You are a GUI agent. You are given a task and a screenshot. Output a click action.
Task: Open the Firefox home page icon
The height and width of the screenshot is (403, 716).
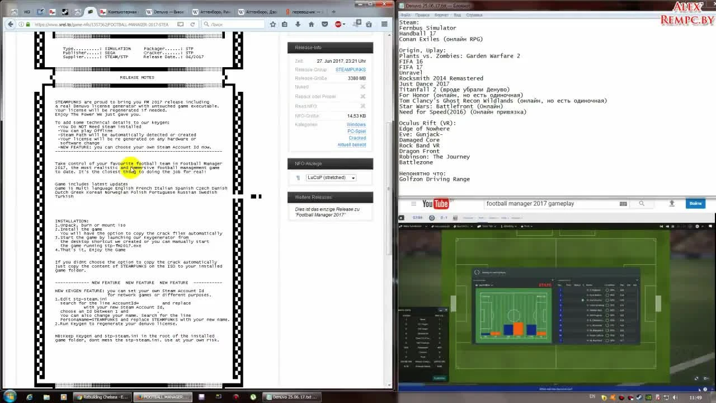click(311, 24)
